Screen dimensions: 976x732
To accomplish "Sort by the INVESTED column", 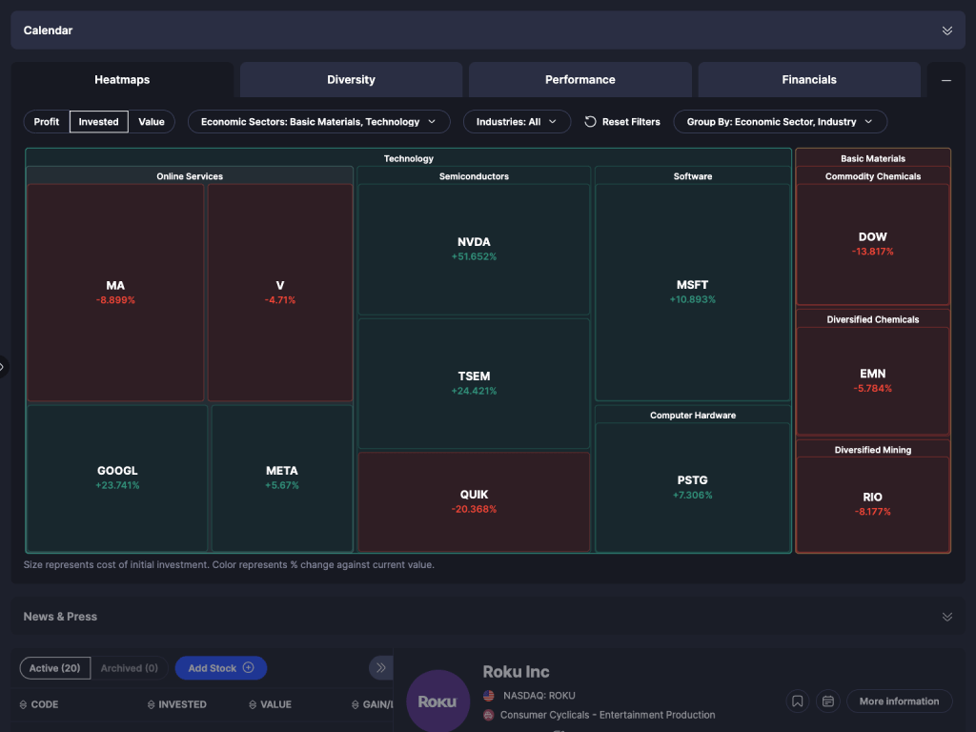I will click(x=176, y=704).
